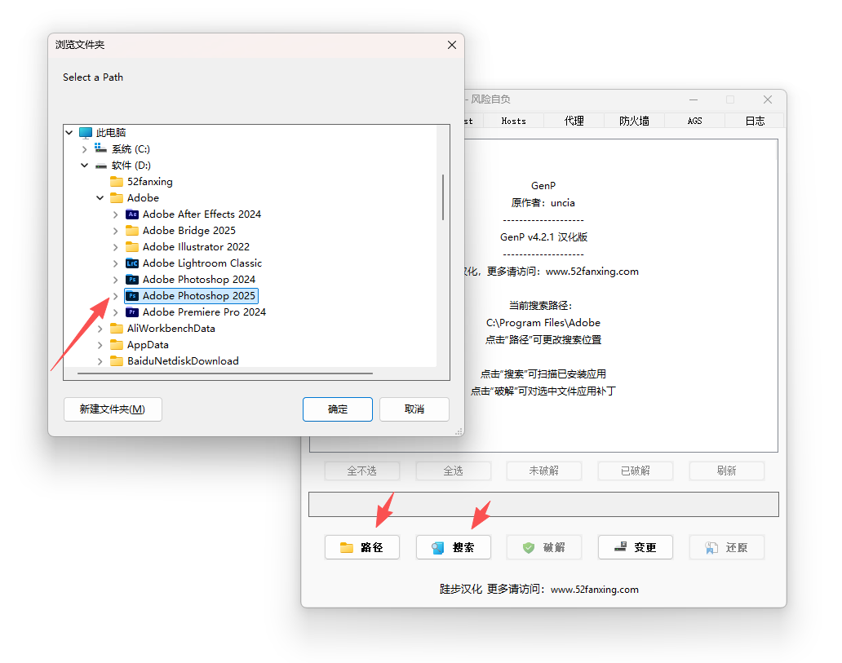Click the C:\Program Files\Adobe path text
This screenshot has height=663, width=842.
[543, 323]
